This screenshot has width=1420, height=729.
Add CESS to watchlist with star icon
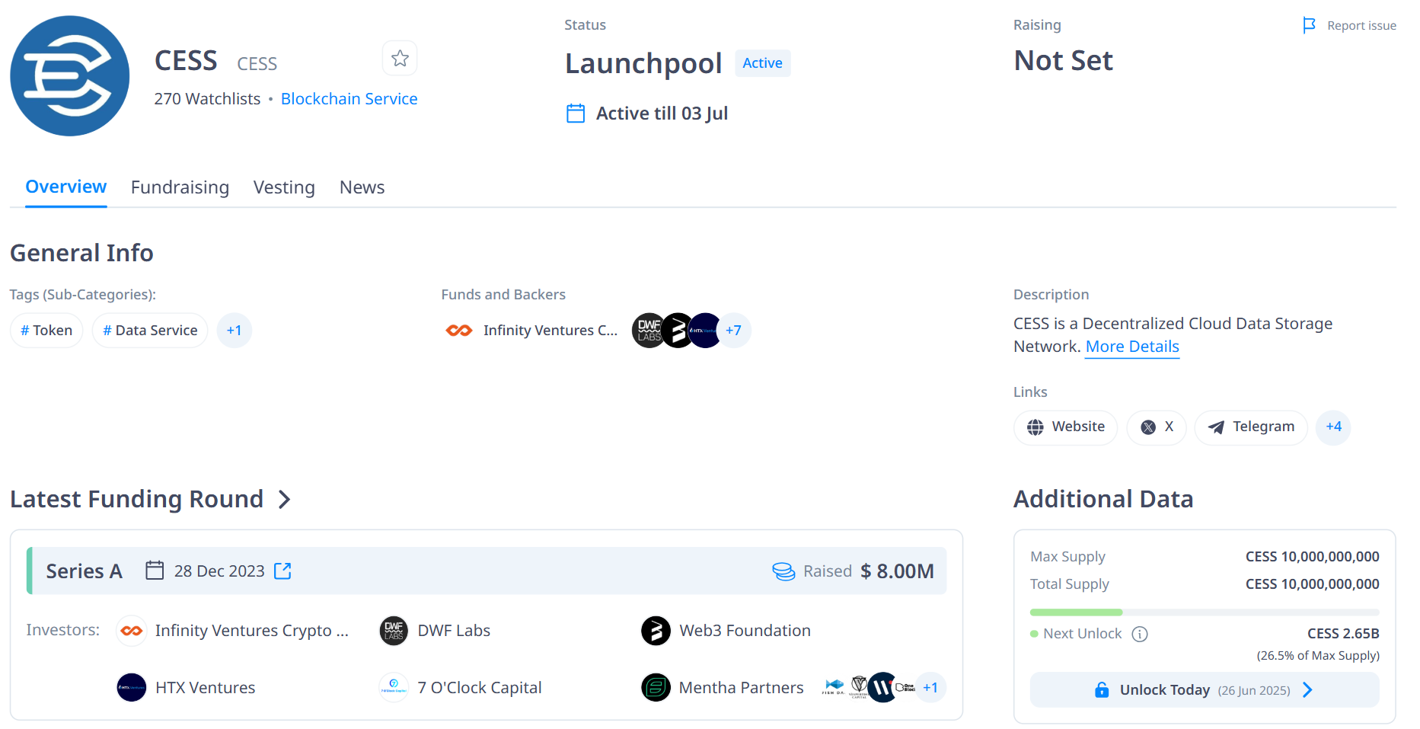400,58
